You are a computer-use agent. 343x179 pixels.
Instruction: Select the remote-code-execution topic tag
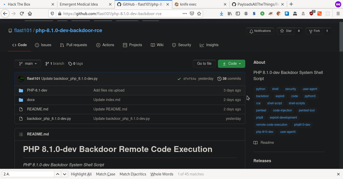(272, 125)
